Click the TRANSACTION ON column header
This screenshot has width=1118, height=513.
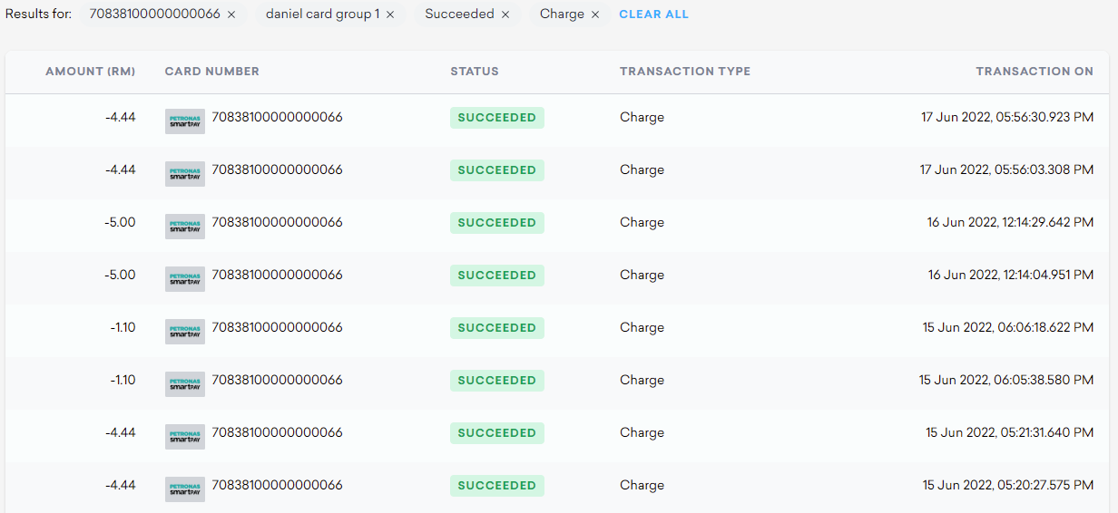[x=1035, y=72]
